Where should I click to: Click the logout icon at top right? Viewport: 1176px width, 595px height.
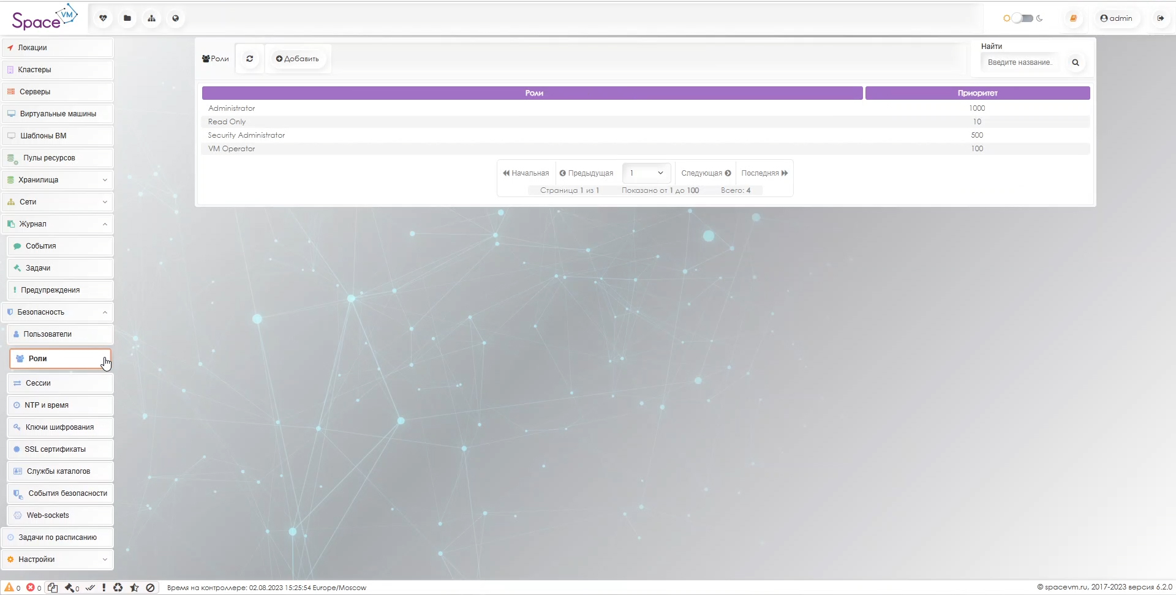coord(1160,18)
